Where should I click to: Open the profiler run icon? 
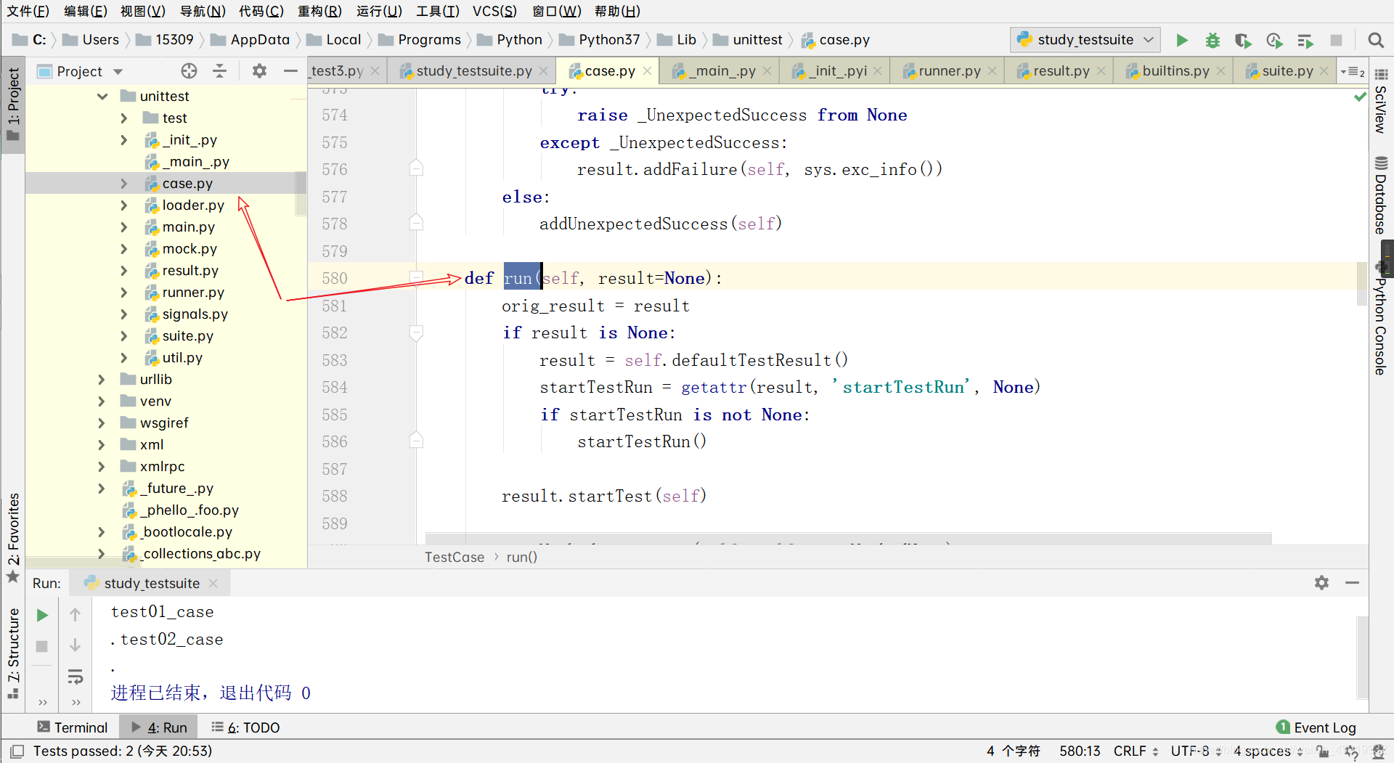pos(1274,41)
